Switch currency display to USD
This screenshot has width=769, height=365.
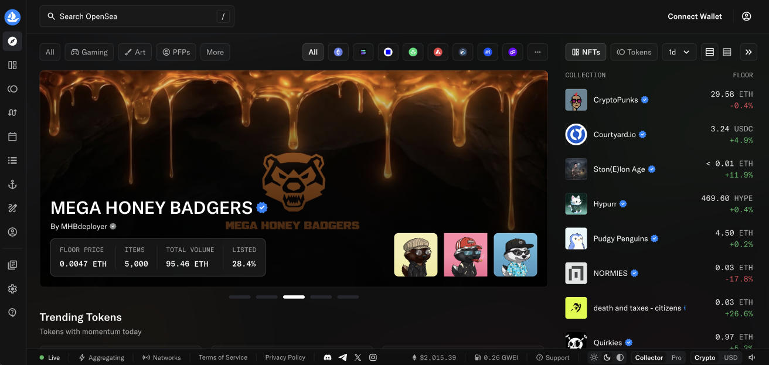(731, 357)
